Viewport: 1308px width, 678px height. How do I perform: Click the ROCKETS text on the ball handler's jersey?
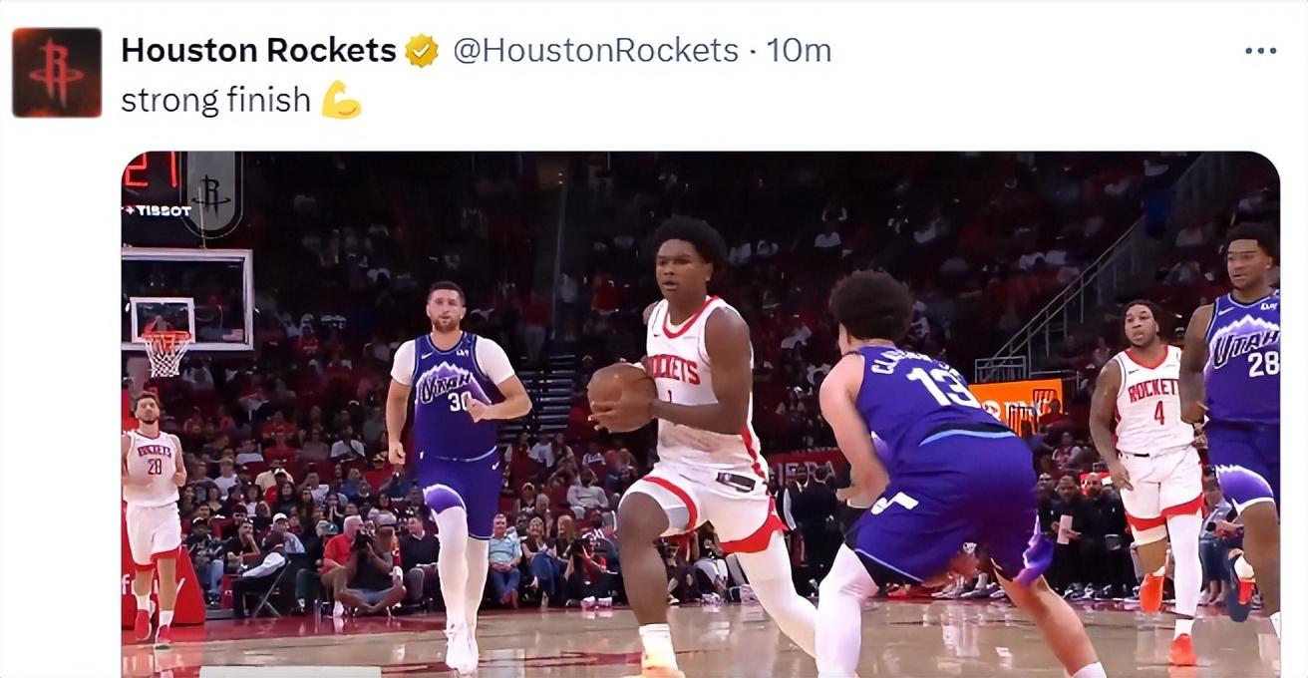(x=674, y=367)
